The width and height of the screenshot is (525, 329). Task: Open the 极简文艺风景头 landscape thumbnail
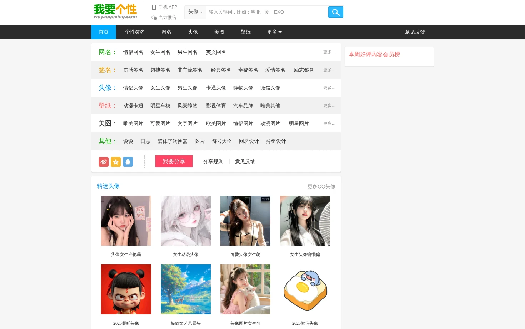[x=186, y=289]
